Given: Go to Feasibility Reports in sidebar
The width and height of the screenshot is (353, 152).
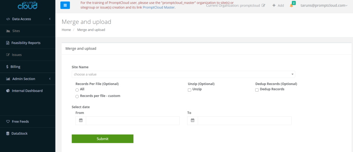Looking at the screenshot, I should (26, 43).
